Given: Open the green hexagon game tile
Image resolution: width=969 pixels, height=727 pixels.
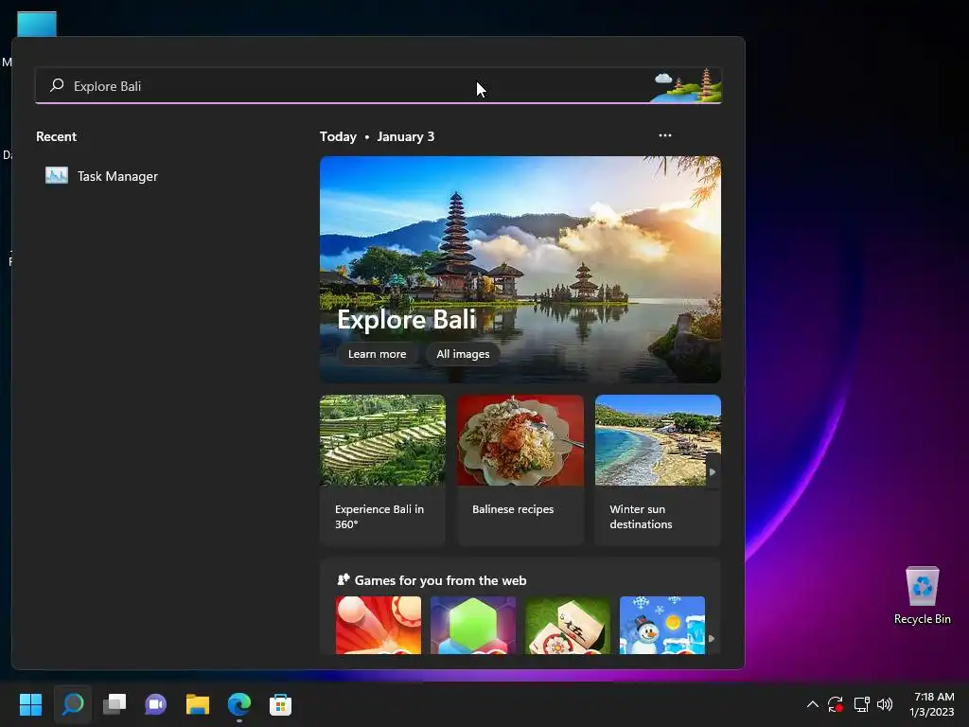Looking at the screenshot, I should click(x=473, y=625).
